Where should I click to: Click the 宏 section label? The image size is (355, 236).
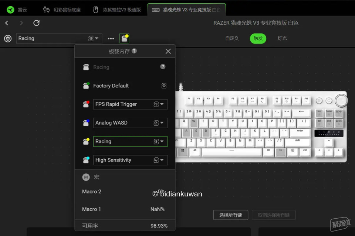(97, 177)
